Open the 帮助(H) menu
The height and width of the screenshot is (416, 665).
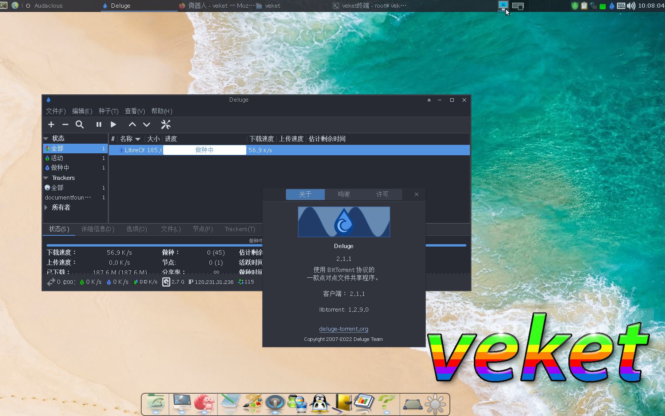click(162, 111)
